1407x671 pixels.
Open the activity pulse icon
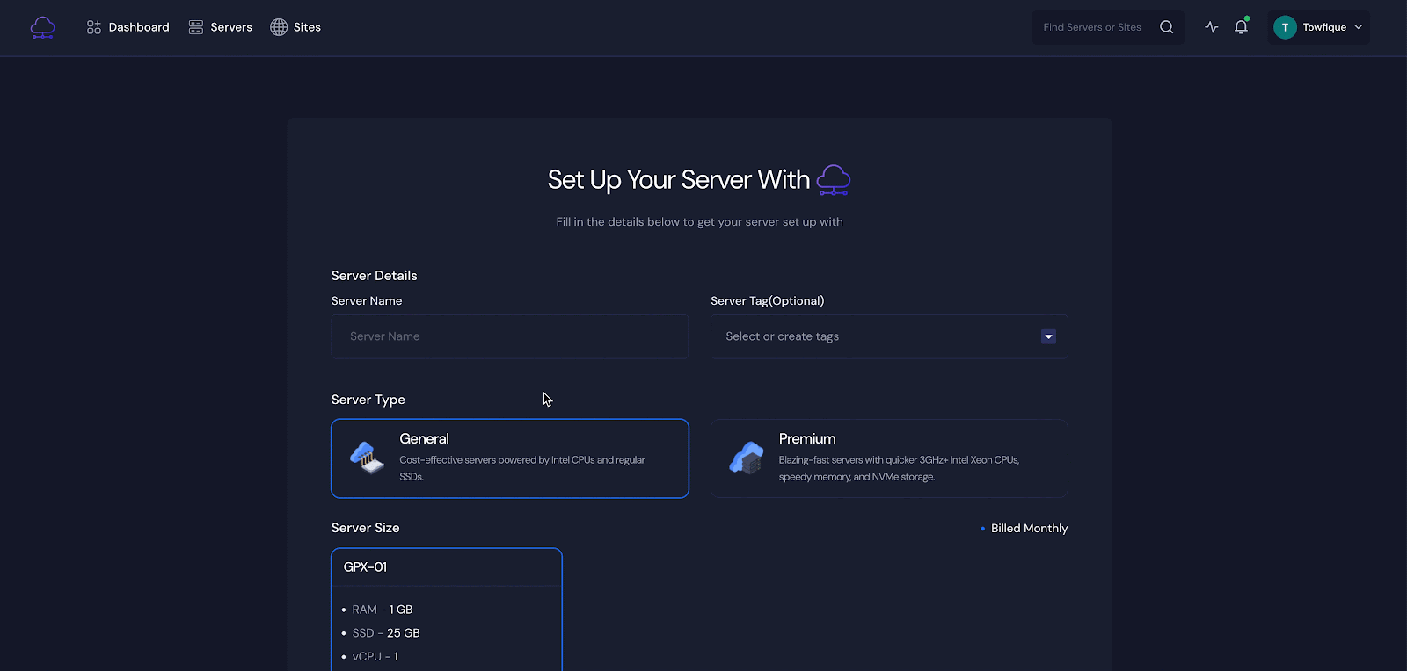pos(1212,27)
